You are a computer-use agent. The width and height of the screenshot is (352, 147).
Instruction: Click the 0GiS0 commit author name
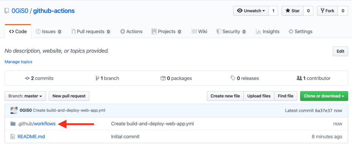[x=26, y=110]
